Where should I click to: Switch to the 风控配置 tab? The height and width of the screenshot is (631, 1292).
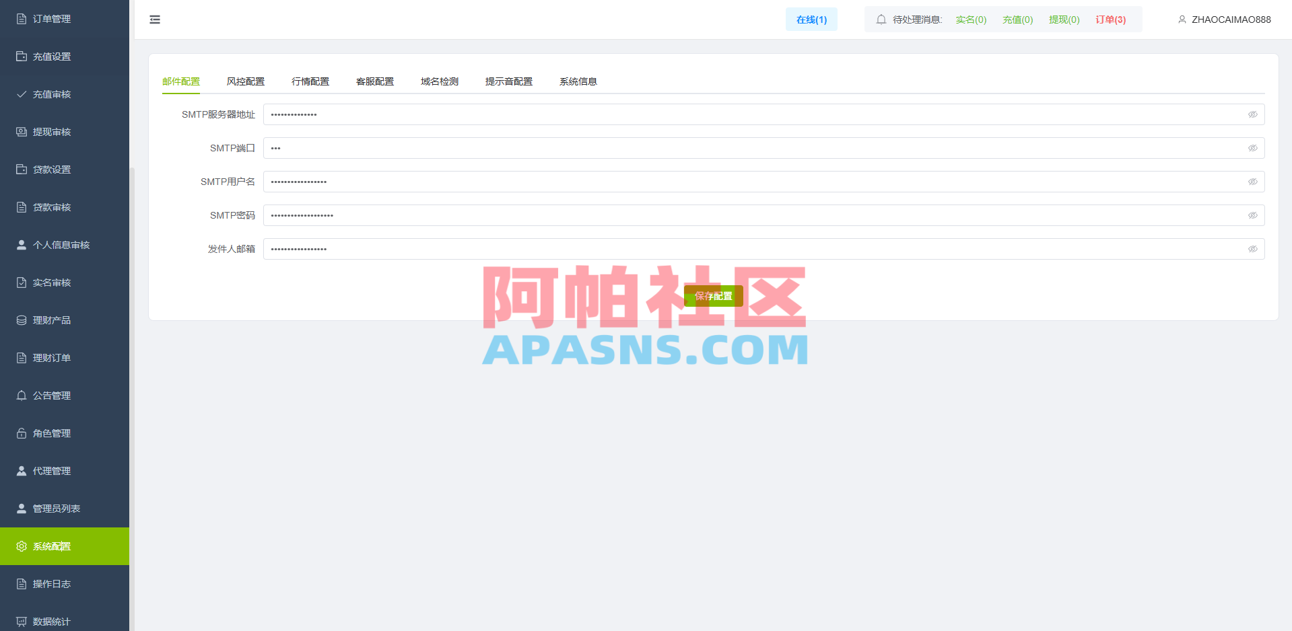point(246,81)
